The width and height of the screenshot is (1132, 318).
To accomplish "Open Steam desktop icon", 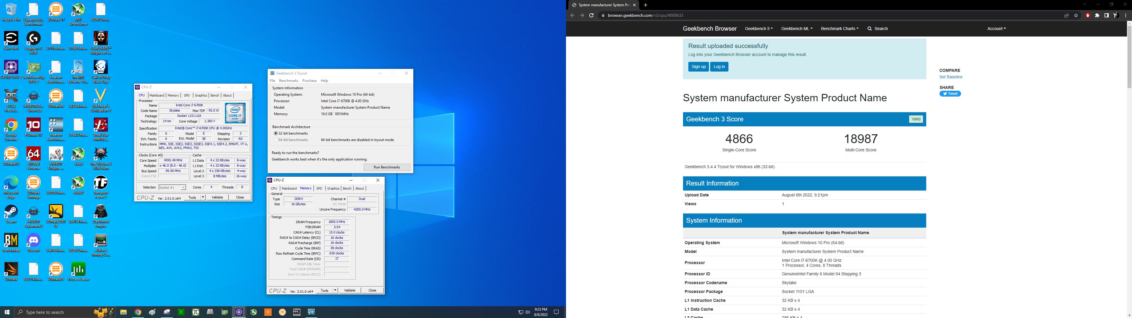I will pos(11,214).
